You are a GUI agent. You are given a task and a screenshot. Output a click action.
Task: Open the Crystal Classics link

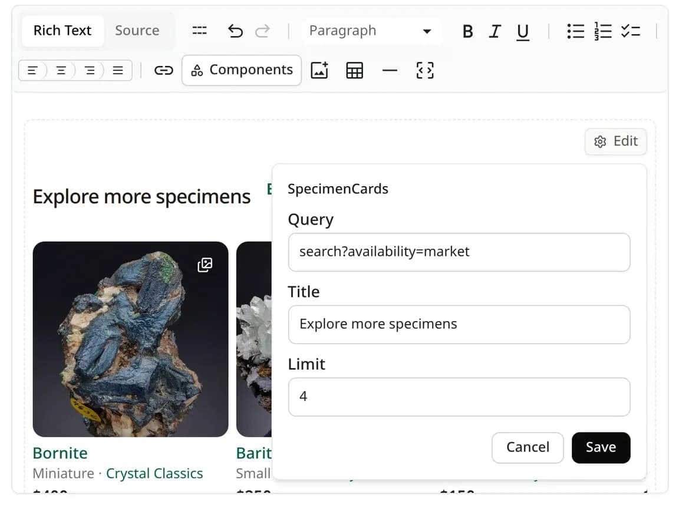point(154,473)
